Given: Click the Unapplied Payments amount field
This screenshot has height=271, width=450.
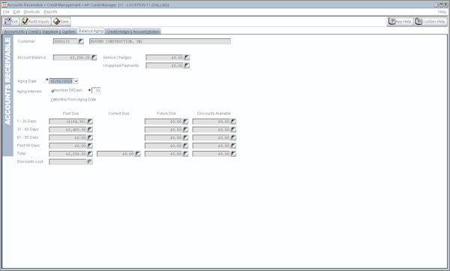Looking at the screenshot, I should pyautogui.click(x=165, y=65).
